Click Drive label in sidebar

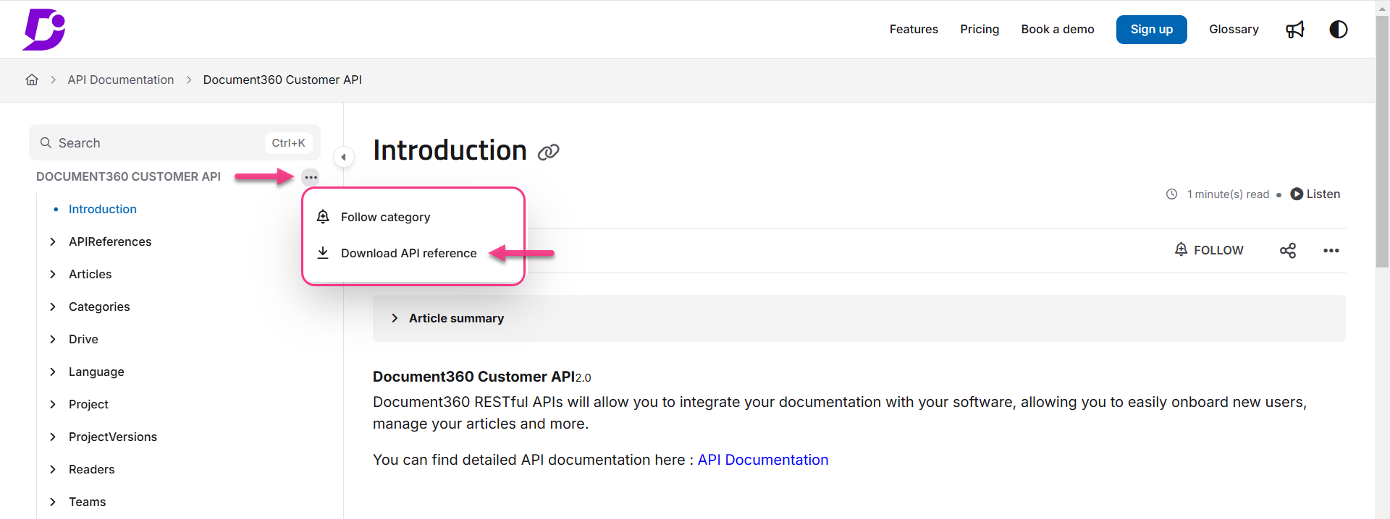click(x=83, y=339)
